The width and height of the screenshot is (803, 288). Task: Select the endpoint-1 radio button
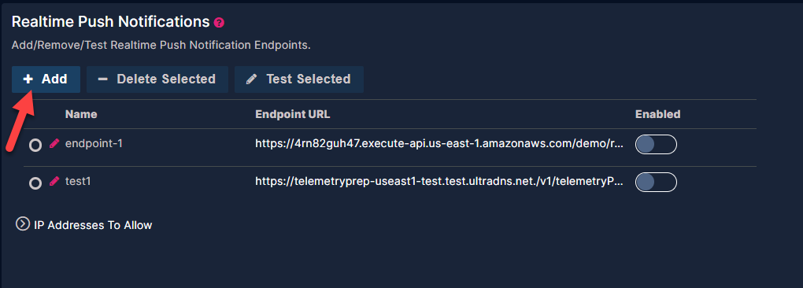tap(35, 146)
